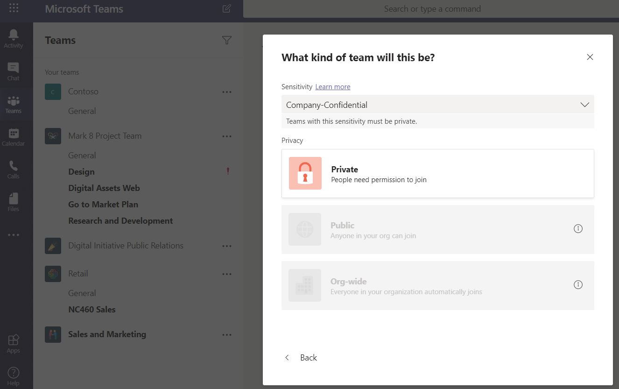Select the NC460 Sales channel
The width and height of the screenshot is (619, 389).
click(x=92, y=310)
